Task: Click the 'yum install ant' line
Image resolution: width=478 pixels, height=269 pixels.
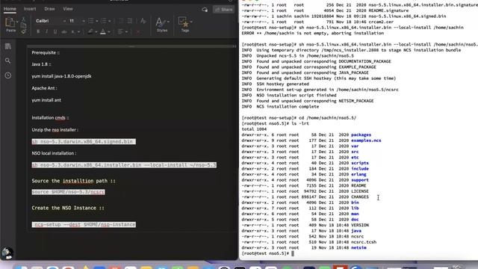Action: 46,100
